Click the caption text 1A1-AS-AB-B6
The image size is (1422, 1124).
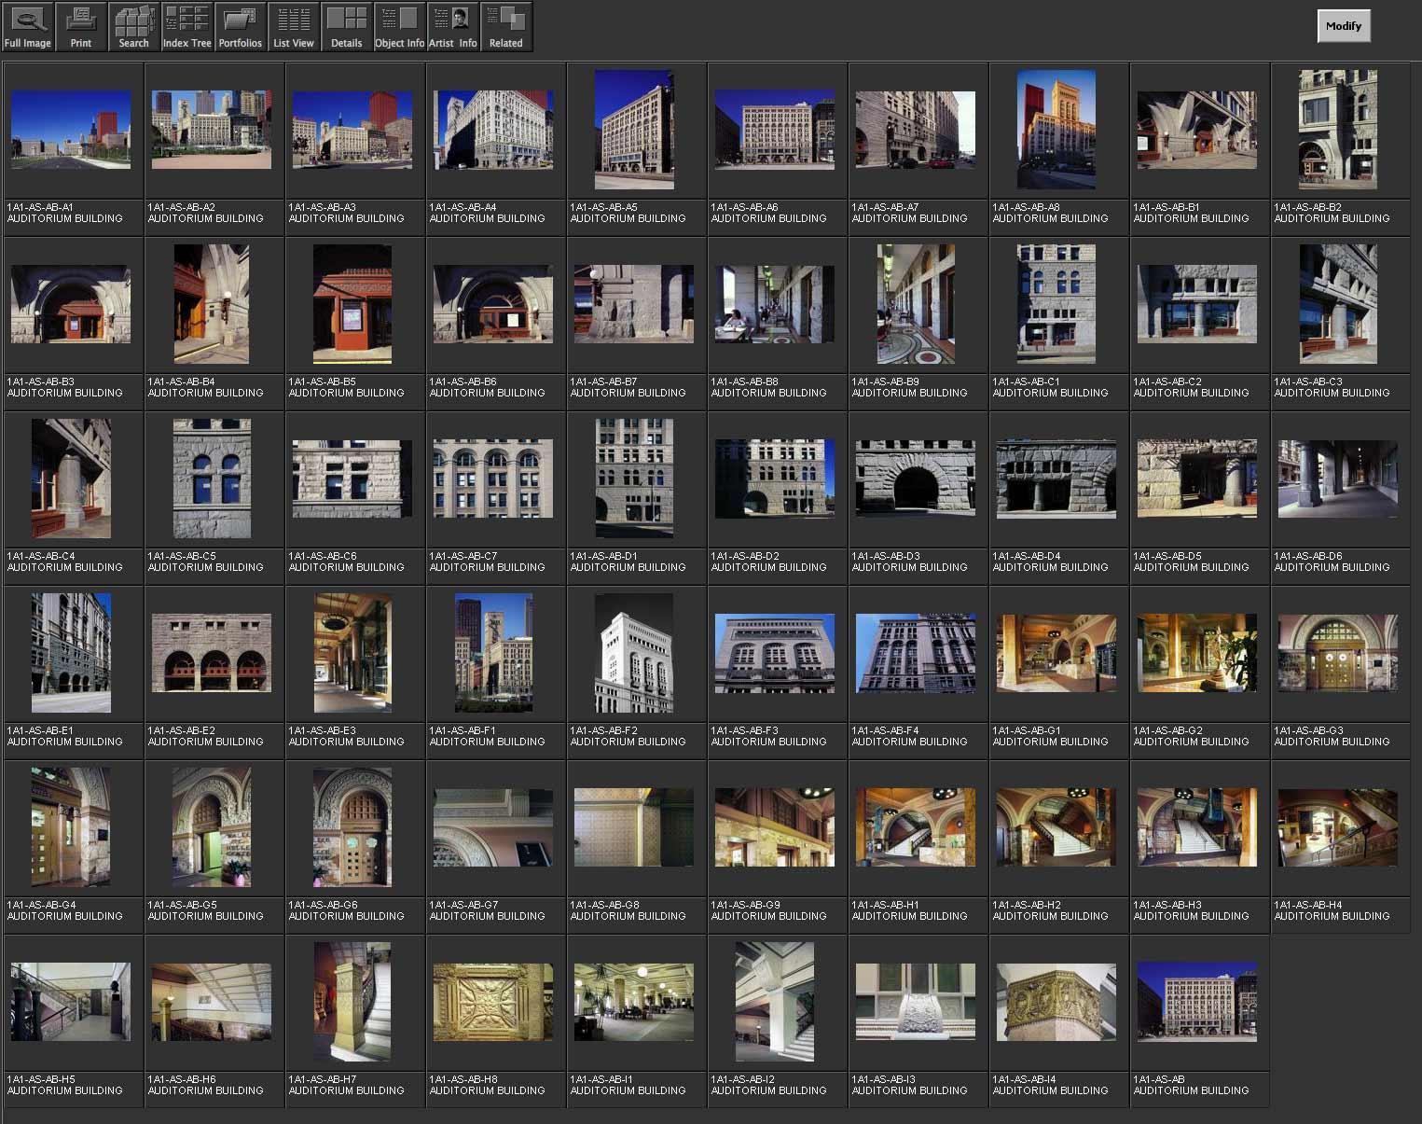[463, 382]
